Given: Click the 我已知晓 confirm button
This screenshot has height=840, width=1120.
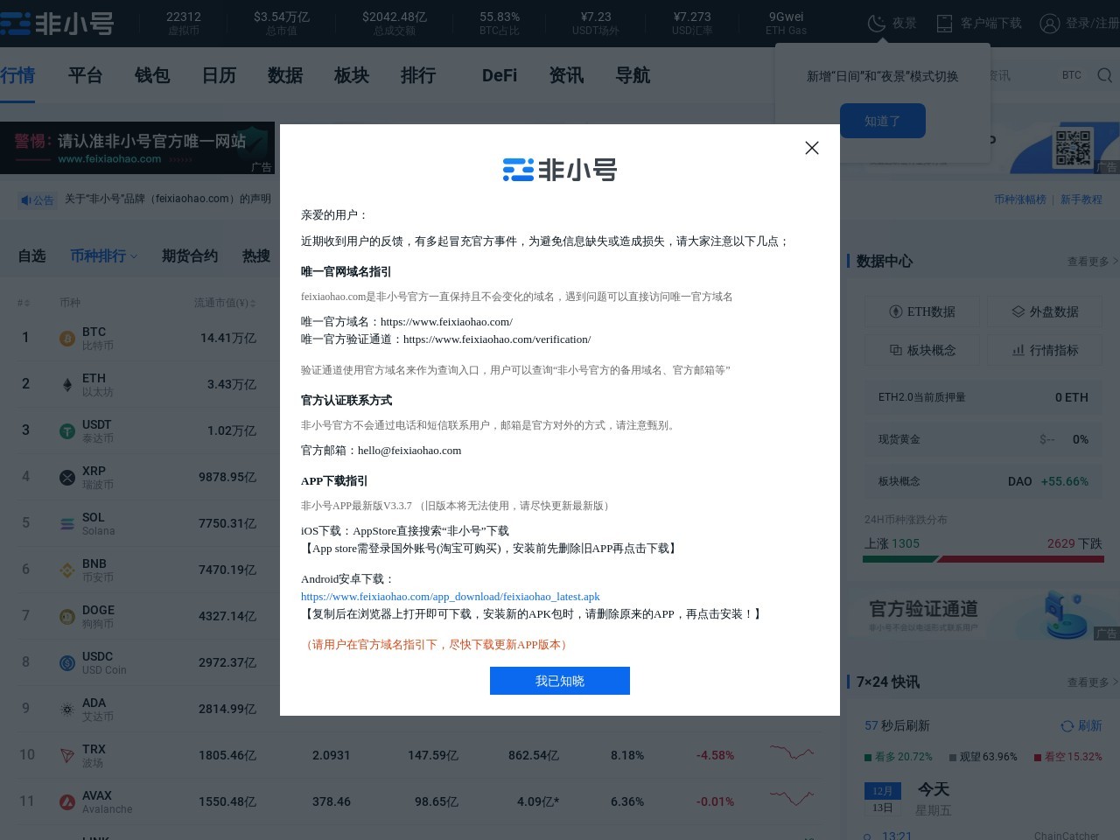Looking at the screenshot, I should point(560,681).
